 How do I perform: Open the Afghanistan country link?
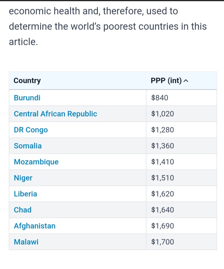tap(35, 226)
